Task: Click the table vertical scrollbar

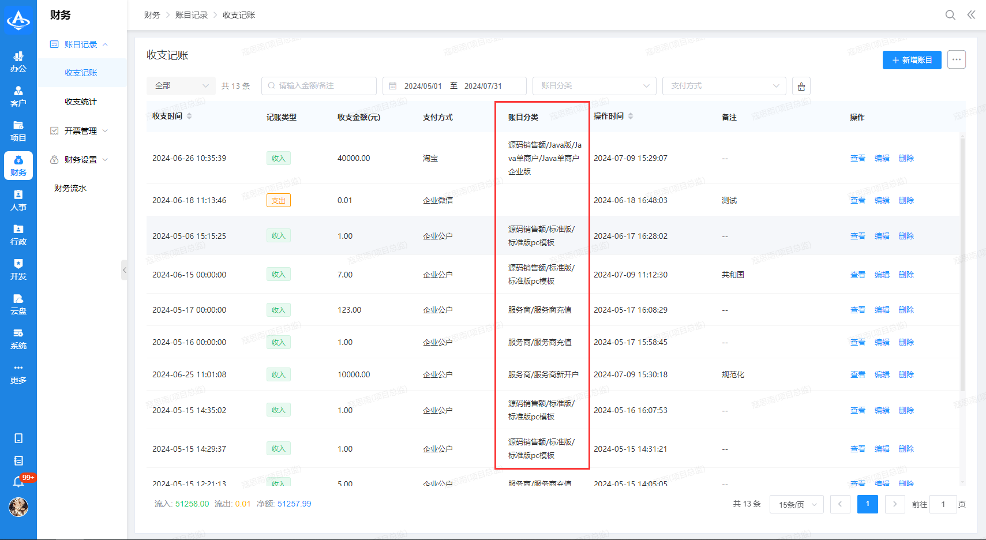Action: tap(962, 265)
